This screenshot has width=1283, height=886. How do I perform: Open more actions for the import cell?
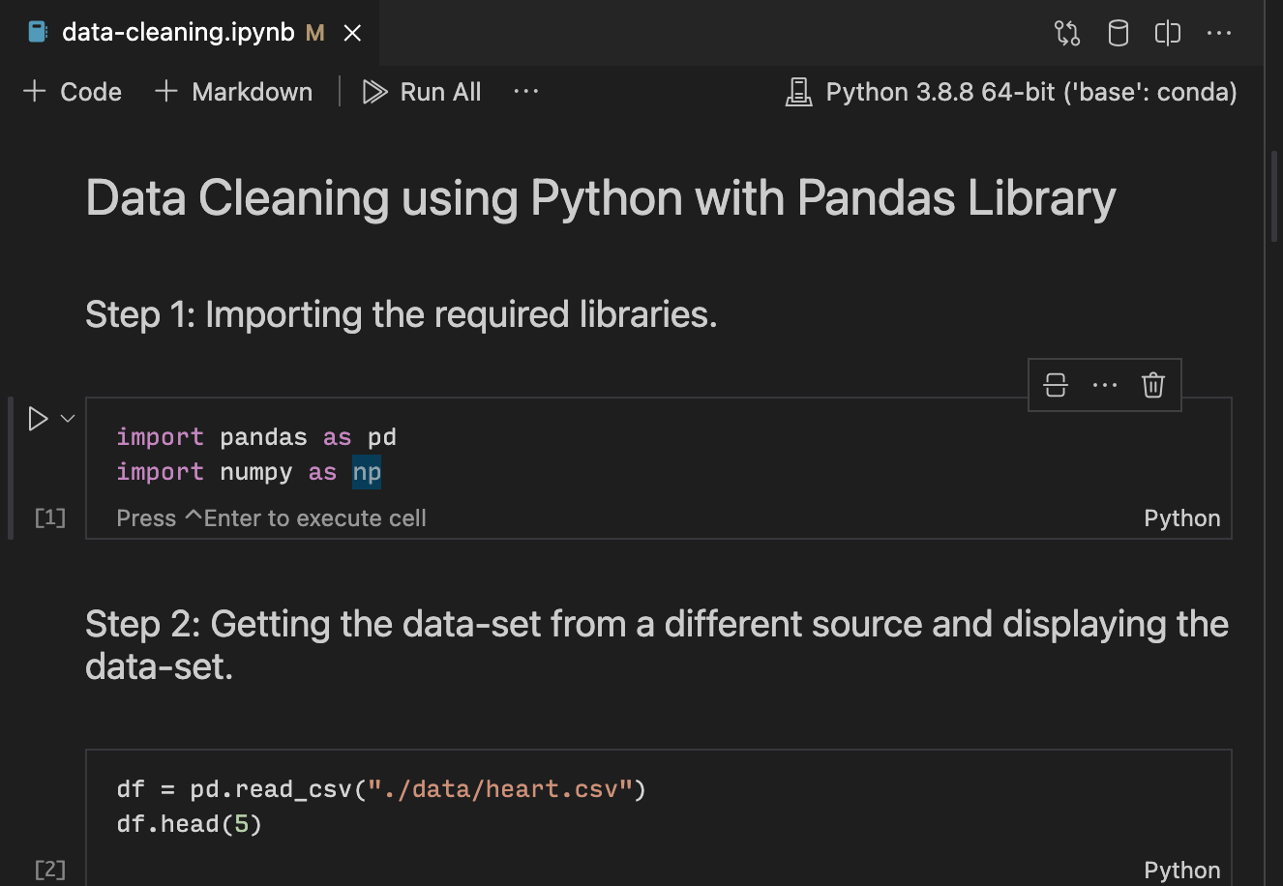[x=1104, y=384]
